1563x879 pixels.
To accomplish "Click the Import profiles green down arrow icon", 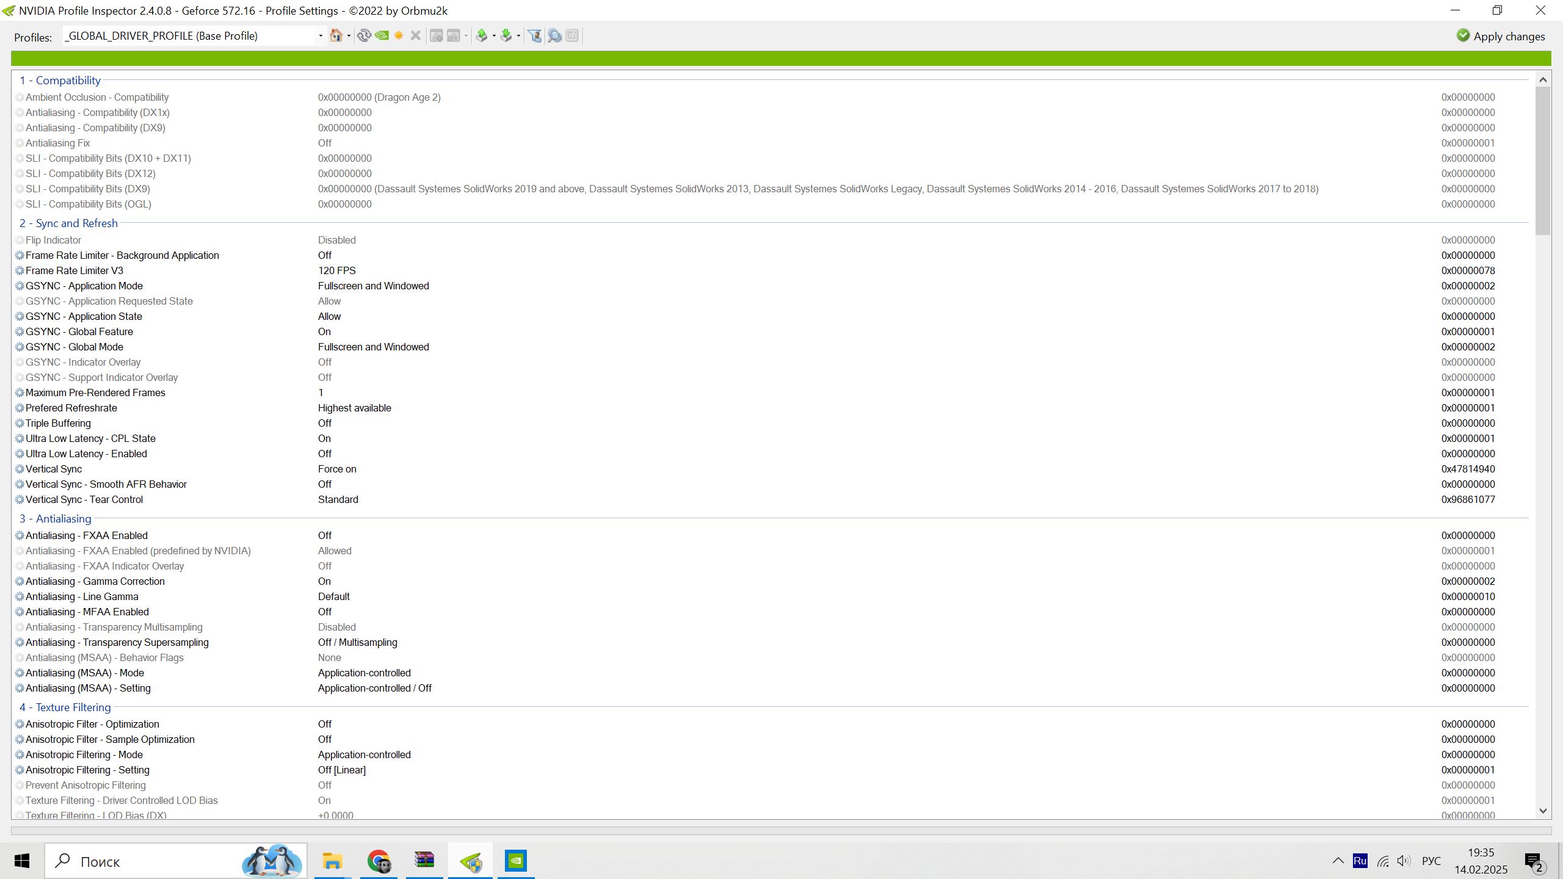I will coord(506,35).
